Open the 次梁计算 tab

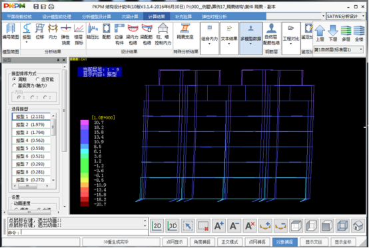[x=130, y=17]
